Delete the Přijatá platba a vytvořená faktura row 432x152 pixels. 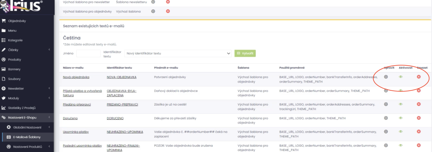click(x=419, y=90)
